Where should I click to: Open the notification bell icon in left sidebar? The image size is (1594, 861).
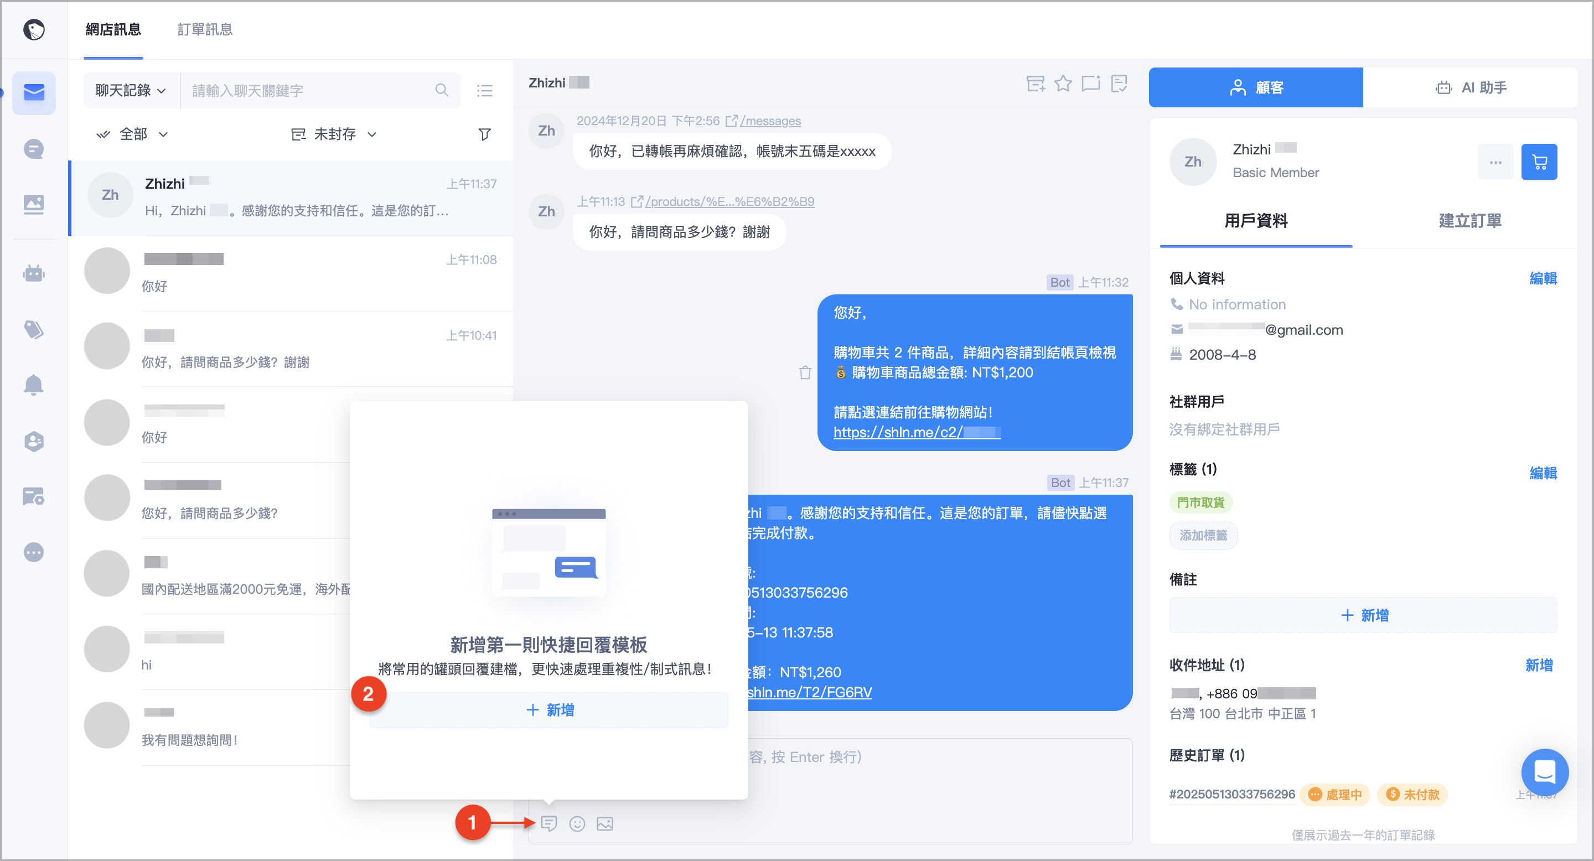tap(34, 385)
